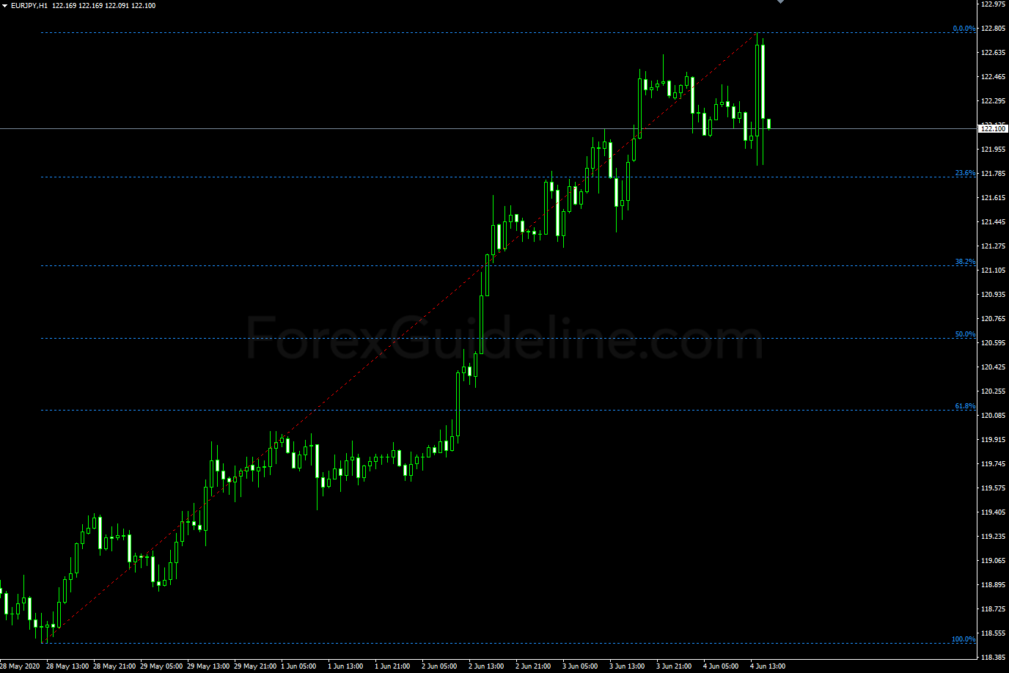
Task: Select the 0.0% Fibonacci level label
Action: coord(964,29)
